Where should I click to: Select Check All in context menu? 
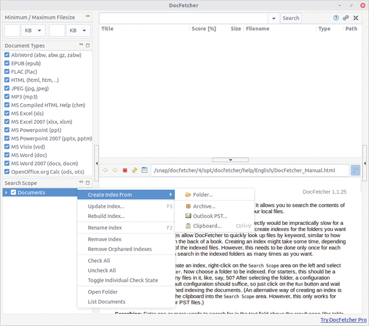(x=126, y=261)
